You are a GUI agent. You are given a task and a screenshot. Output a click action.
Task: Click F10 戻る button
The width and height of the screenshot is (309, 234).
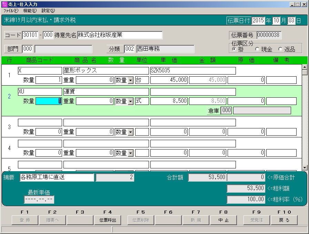coord(284,220)
